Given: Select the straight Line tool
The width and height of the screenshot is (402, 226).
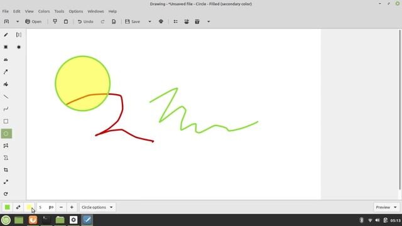Looking at the screenshot, I should [6, 97].
